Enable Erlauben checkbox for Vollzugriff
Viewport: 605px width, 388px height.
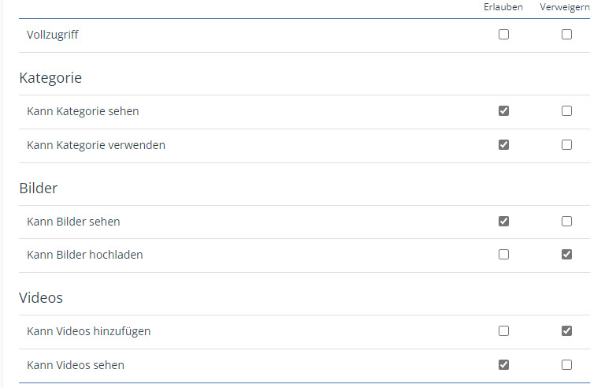pyautogui.click(x=503, y=35)
